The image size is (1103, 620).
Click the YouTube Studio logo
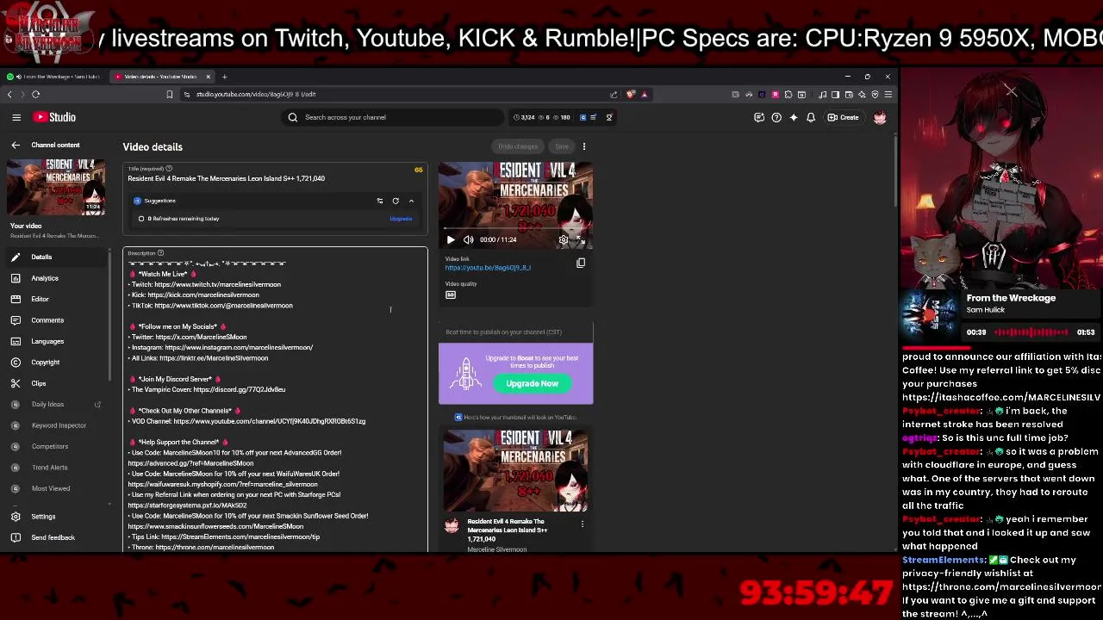pyautogui.click(x=54, y=117)
